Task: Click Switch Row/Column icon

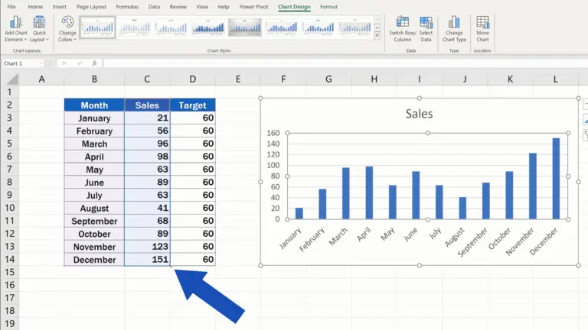Action: (x=402, y=23)
